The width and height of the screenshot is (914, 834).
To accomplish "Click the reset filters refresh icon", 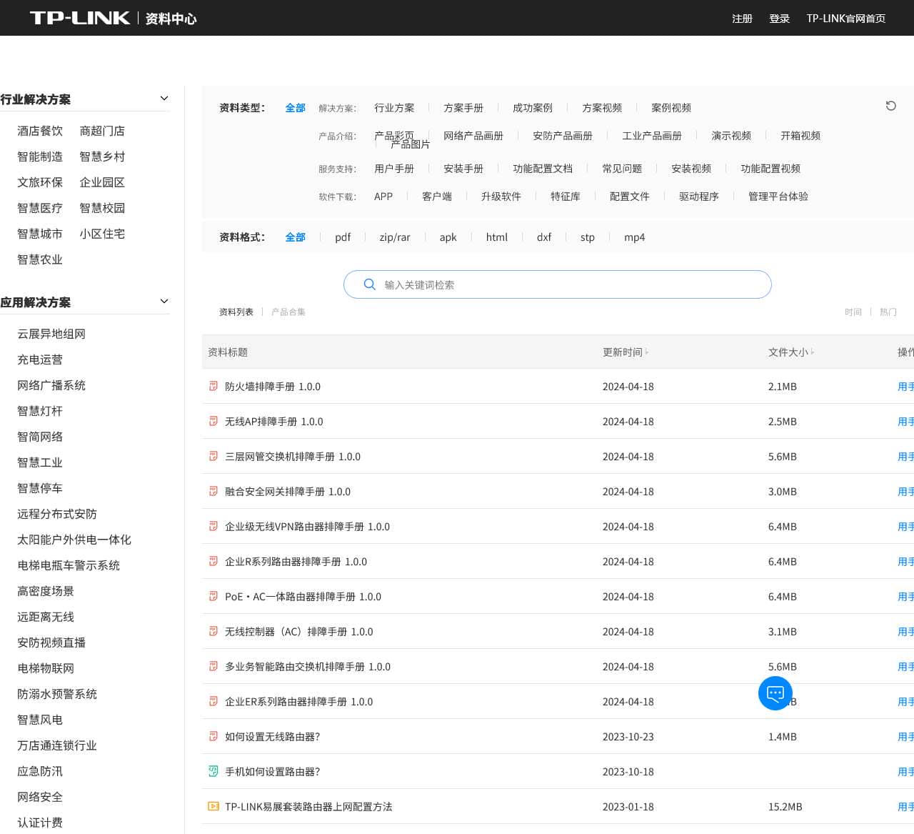I will (890, 106).
